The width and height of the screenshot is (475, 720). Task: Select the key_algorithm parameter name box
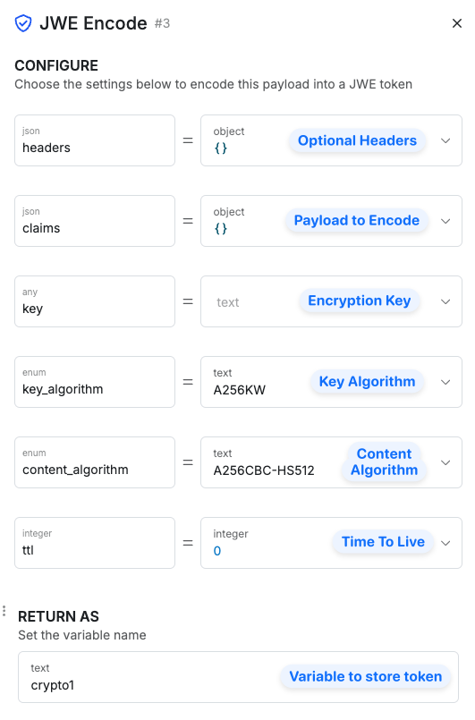(95, 382)
